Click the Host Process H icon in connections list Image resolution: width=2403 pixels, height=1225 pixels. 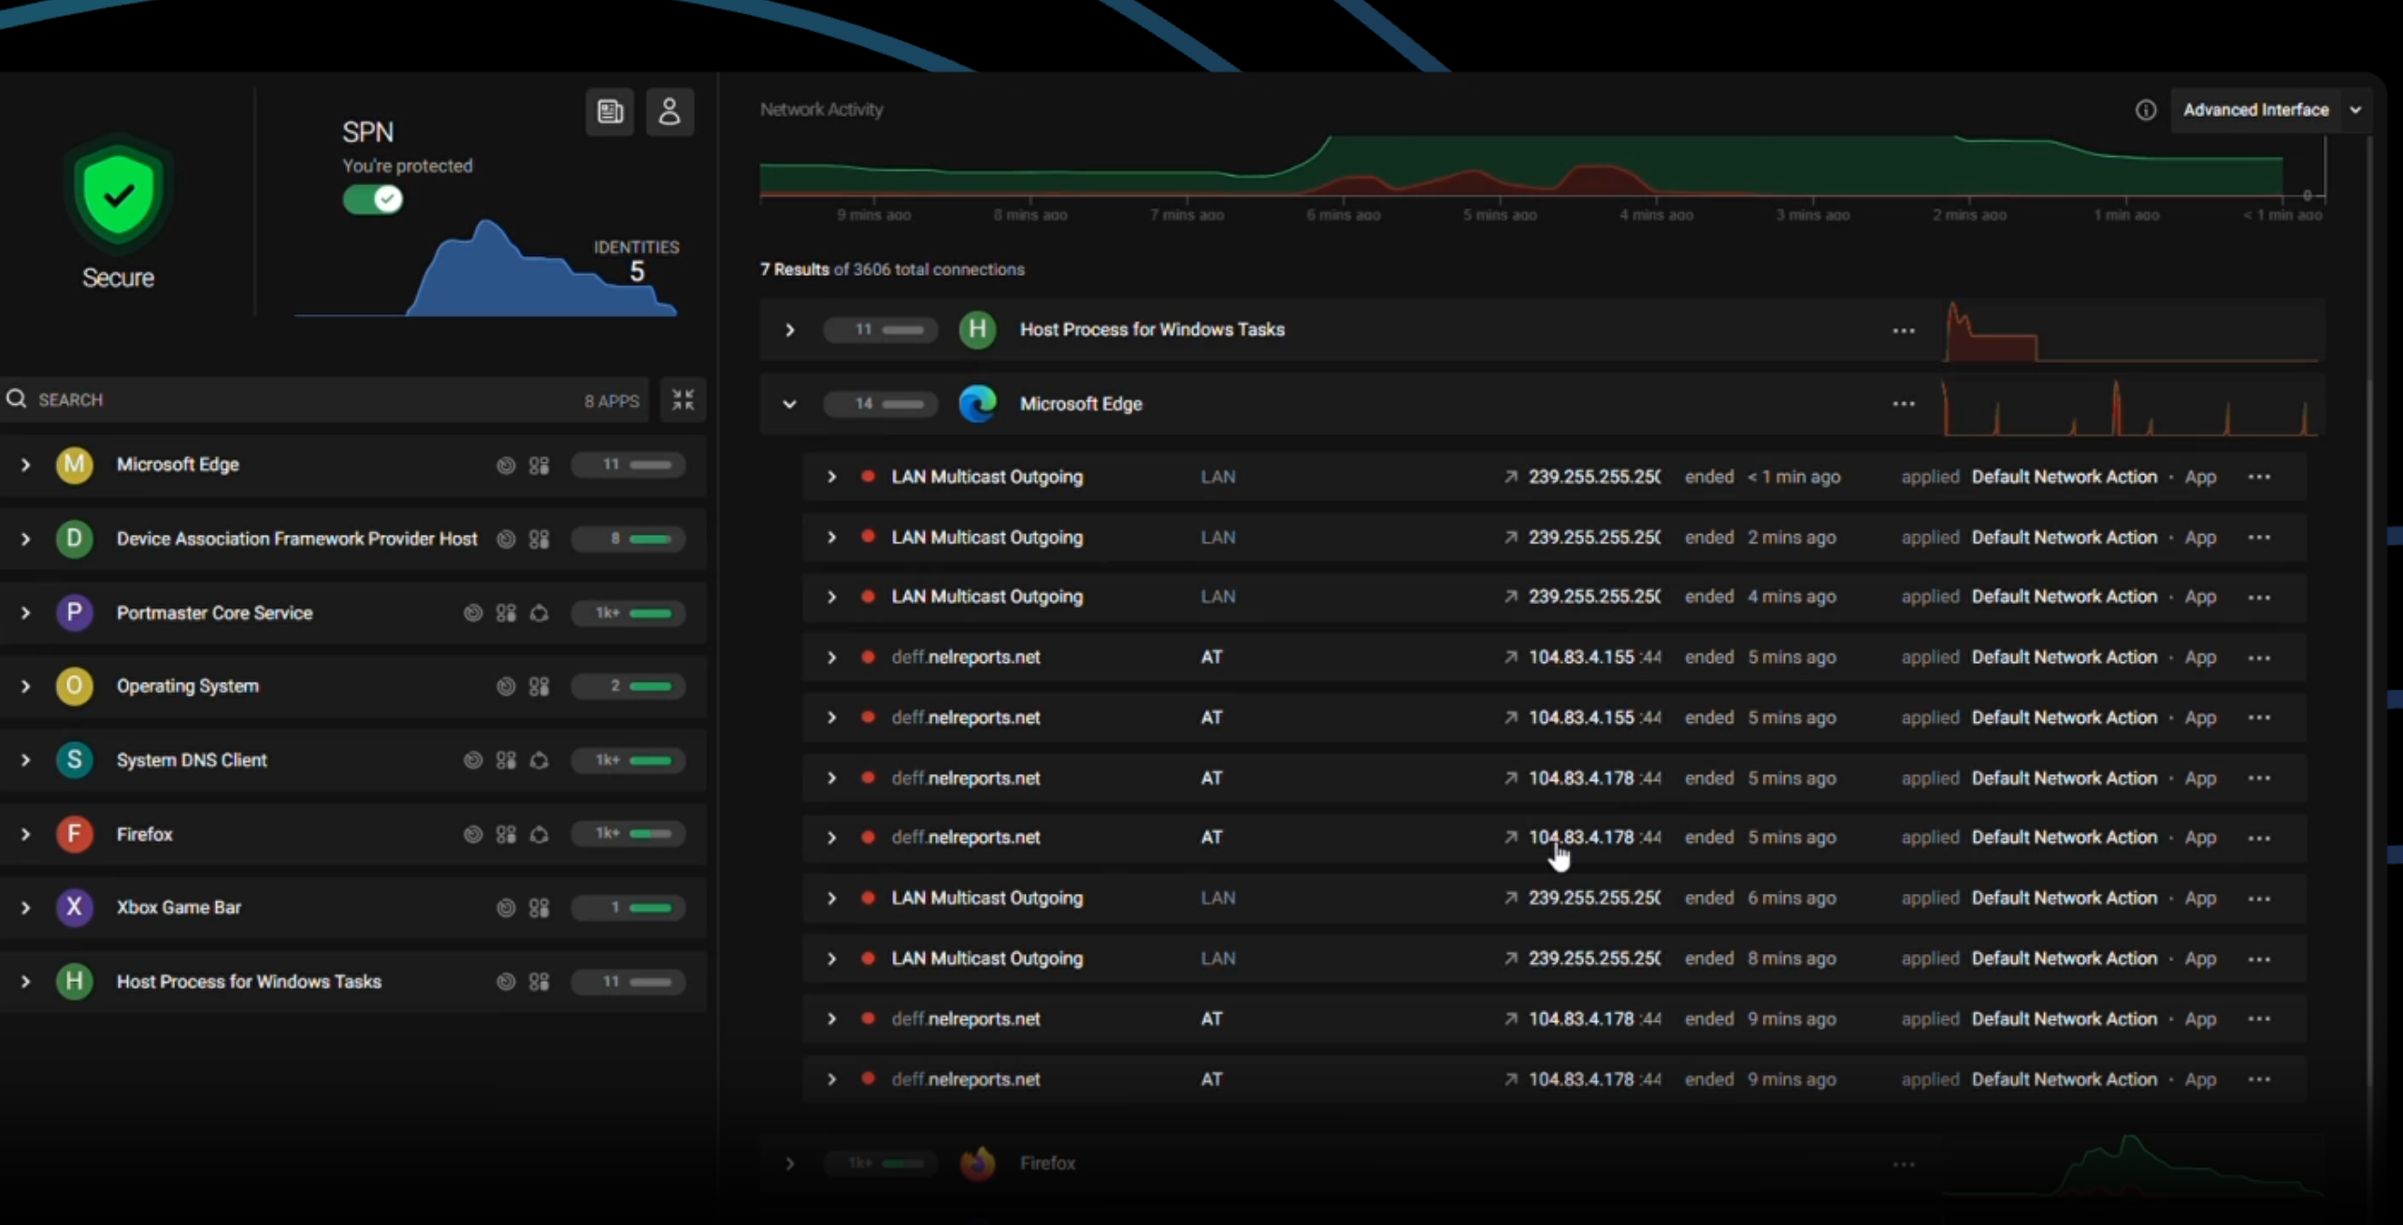(x=978, y=329)
